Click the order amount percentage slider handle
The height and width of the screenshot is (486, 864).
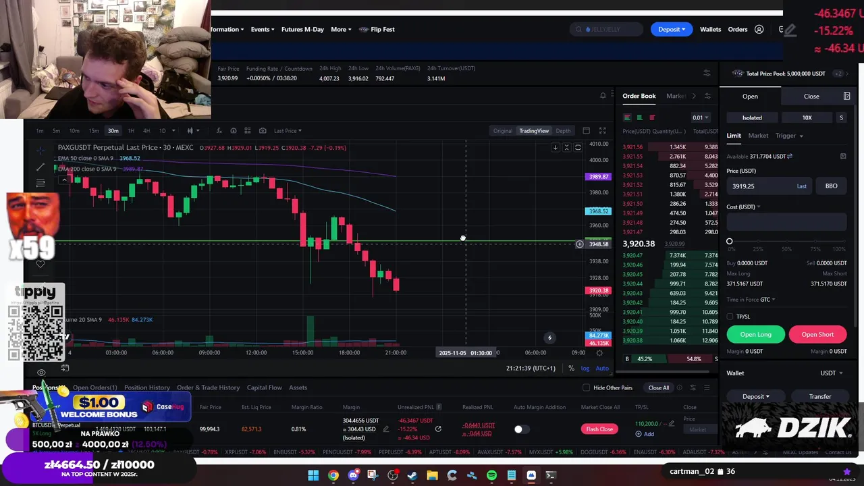729,242
